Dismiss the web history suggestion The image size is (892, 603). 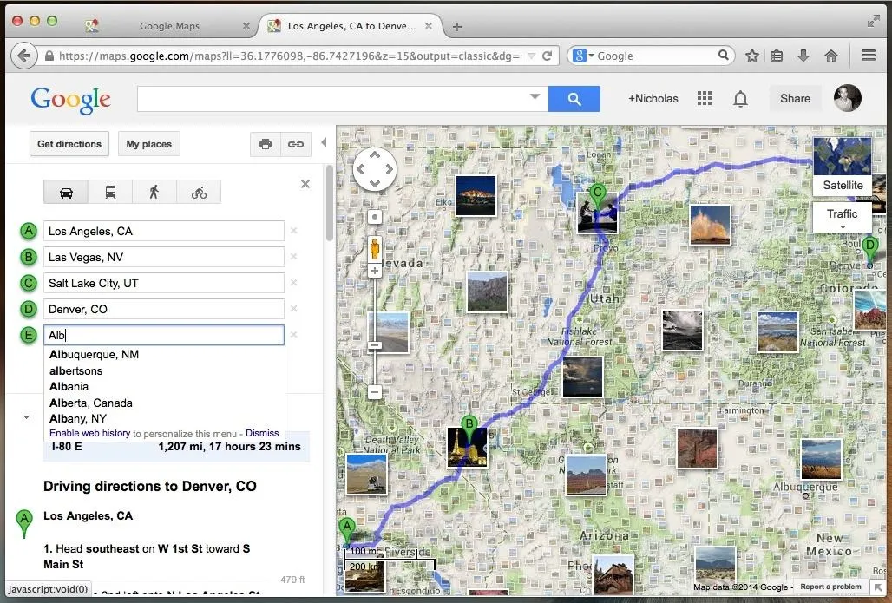pyautogui.click(x=262, y=433)
